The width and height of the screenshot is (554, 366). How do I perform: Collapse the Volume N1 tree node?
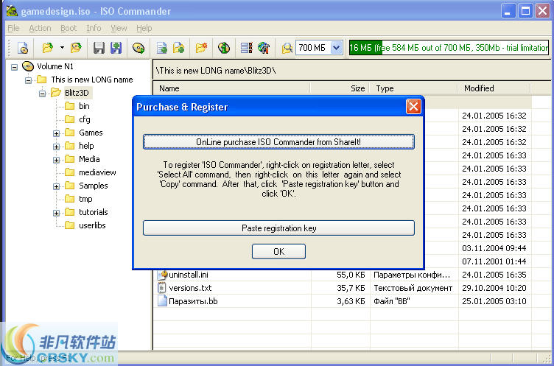[x=14, y=67]
